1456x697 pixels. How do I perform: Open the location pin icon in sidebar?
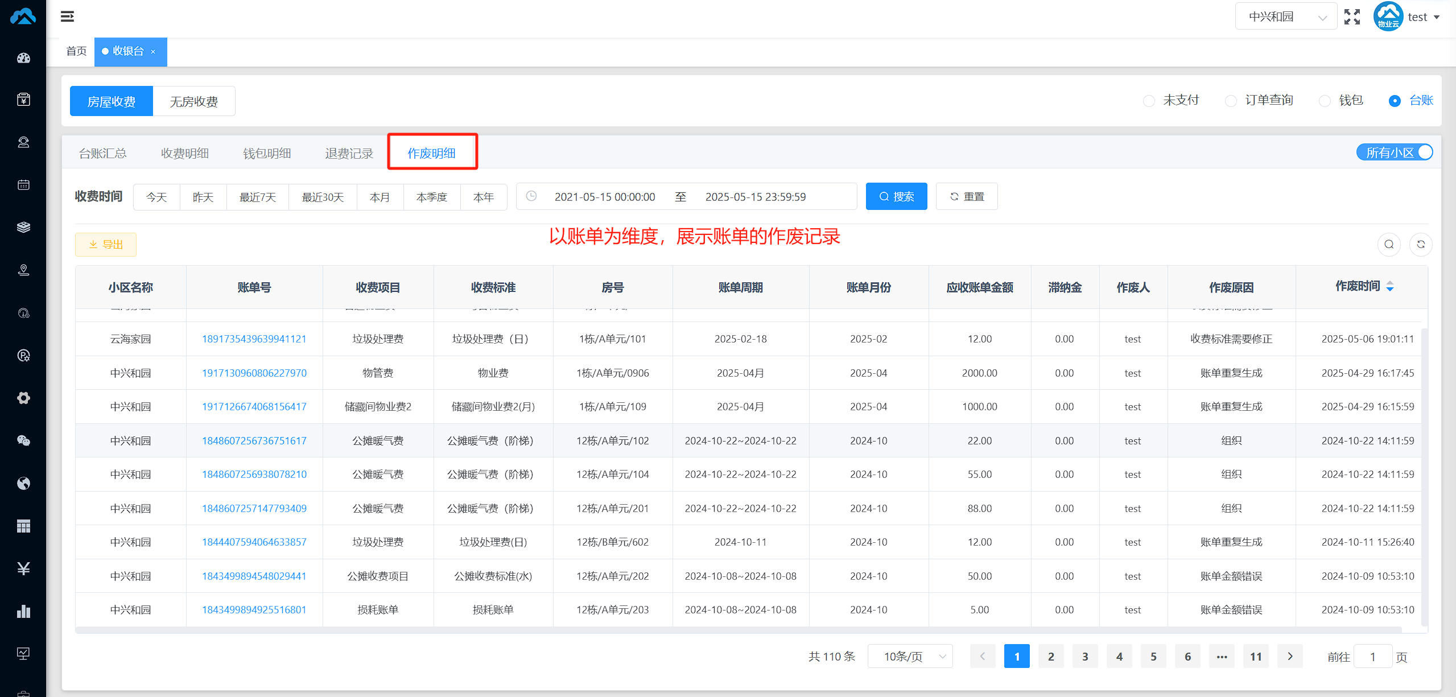click(23, 270)
